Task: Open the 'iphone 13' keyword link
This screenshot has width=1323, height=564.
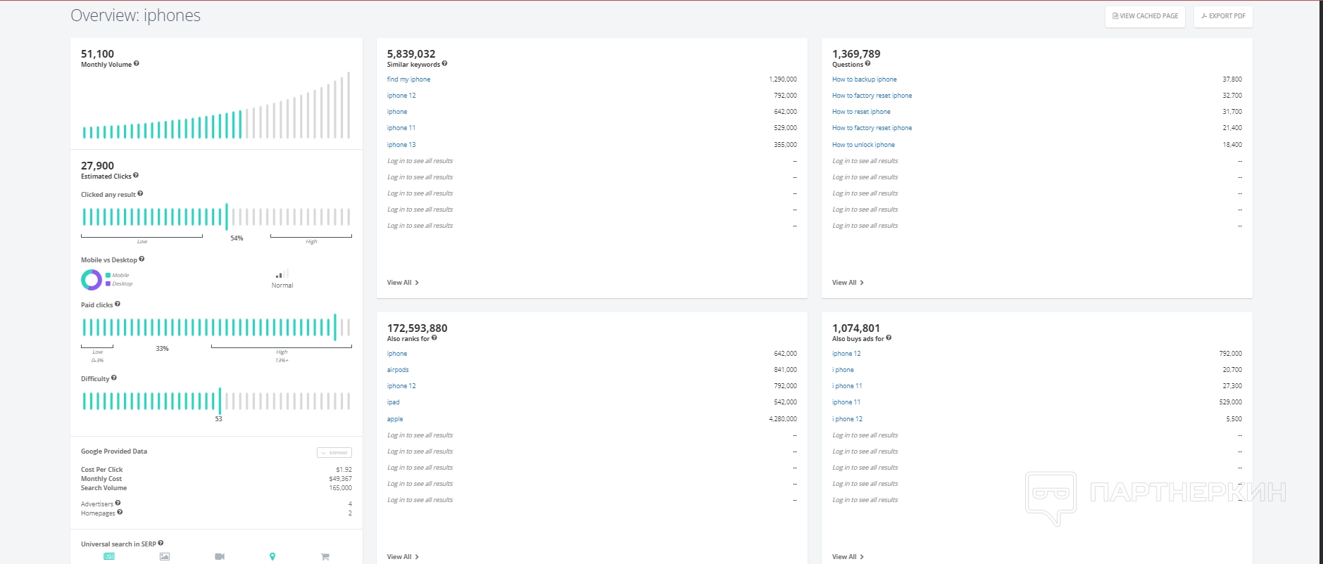Action: pos(401,145)
